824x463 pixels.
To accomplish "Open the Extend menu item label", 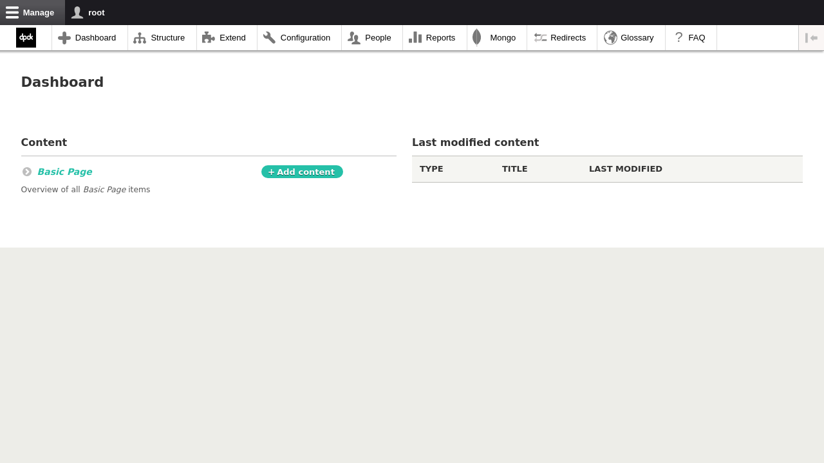I will (x=232, y=38).
